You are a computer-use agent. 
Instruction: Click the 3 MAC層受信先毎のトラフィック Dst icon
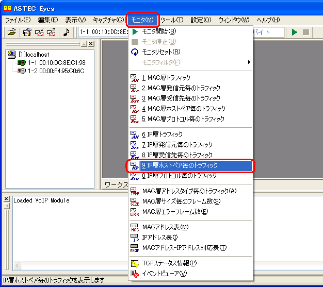135,98
